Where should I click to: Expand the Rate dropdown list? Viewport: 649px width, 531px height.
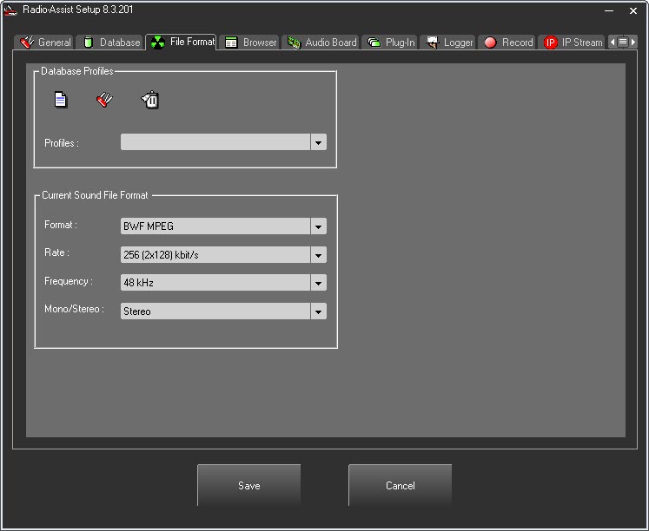point(318,255)
